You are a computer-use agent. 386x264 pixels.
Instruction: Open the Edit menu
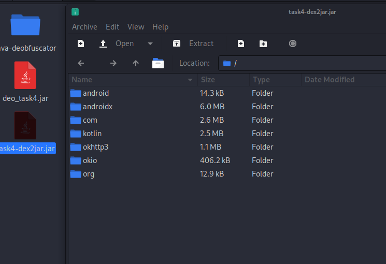[x=112, y=27]
